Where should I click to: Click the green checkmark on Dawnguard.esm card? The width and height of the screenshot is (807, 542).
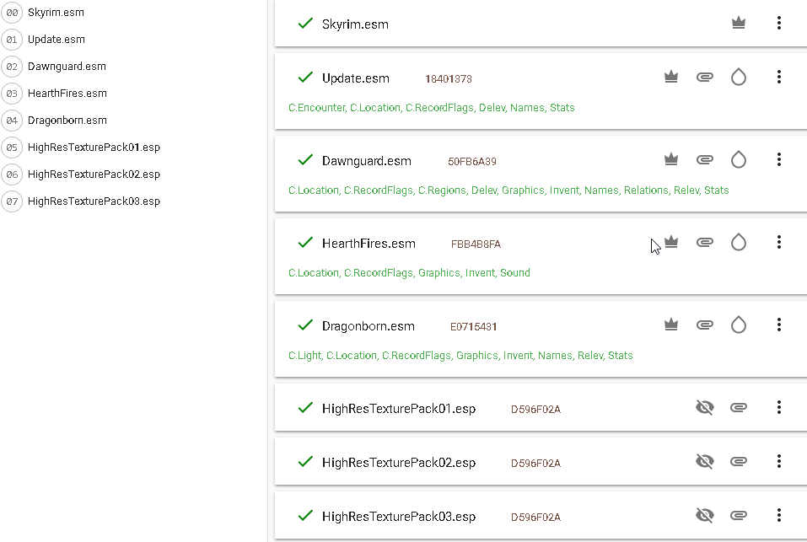(305, 160)
